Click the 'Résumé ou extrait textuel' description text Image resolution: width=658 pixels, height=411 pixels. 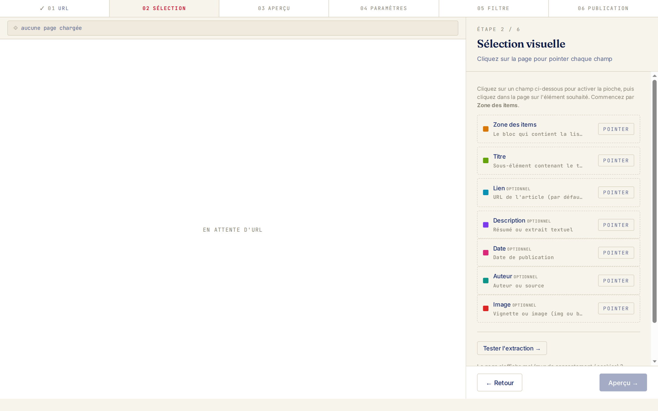click(x=533, y=230)
